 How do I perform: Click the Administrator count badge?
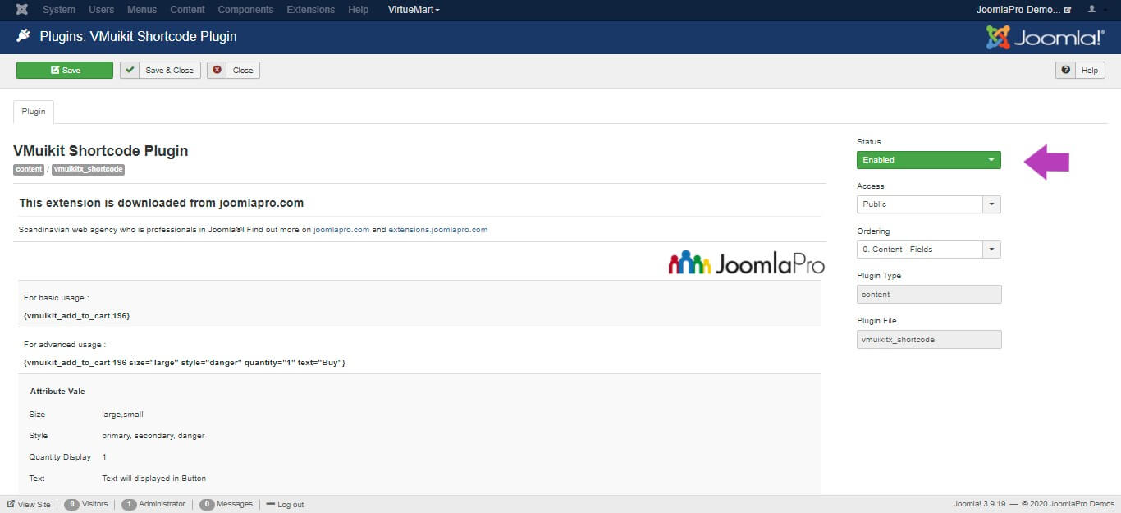pos(129,504)
